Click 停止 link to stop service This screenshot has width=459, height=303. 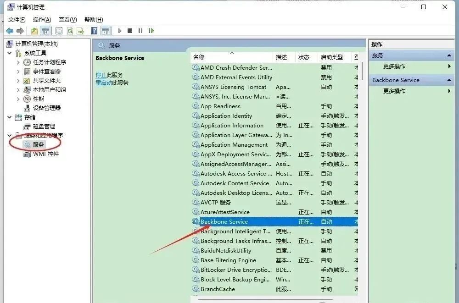[x=101, y=75]
